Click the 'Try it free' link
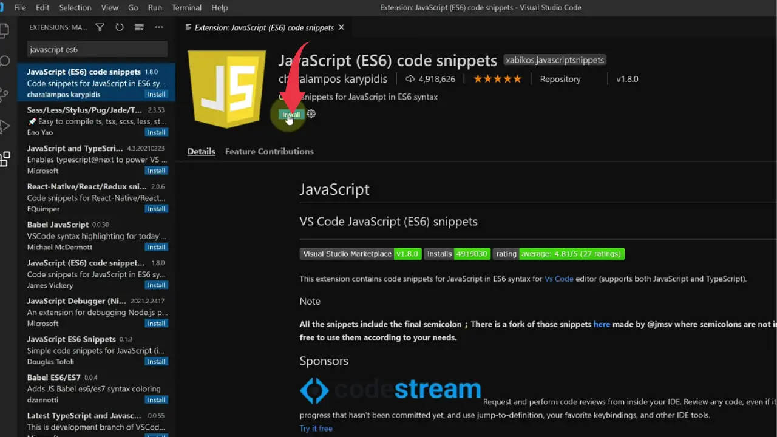The image size is (777, 437). point(316,429)
